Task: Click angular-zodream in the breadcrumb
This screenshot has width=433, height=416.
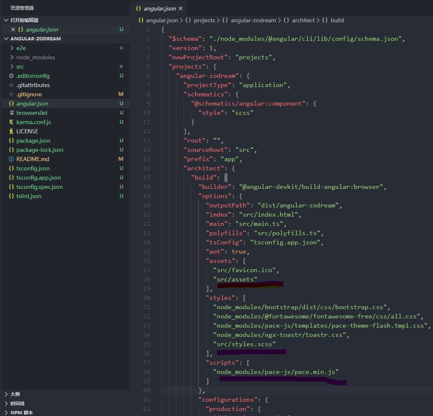Action: [253, 21]
